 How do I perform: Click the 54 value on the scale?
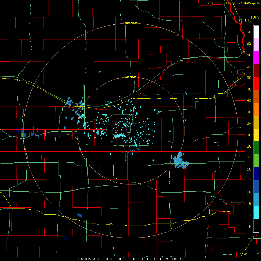[x=249, y=66]
